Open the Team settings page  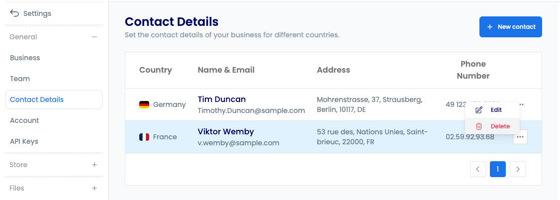click(20, 79)
